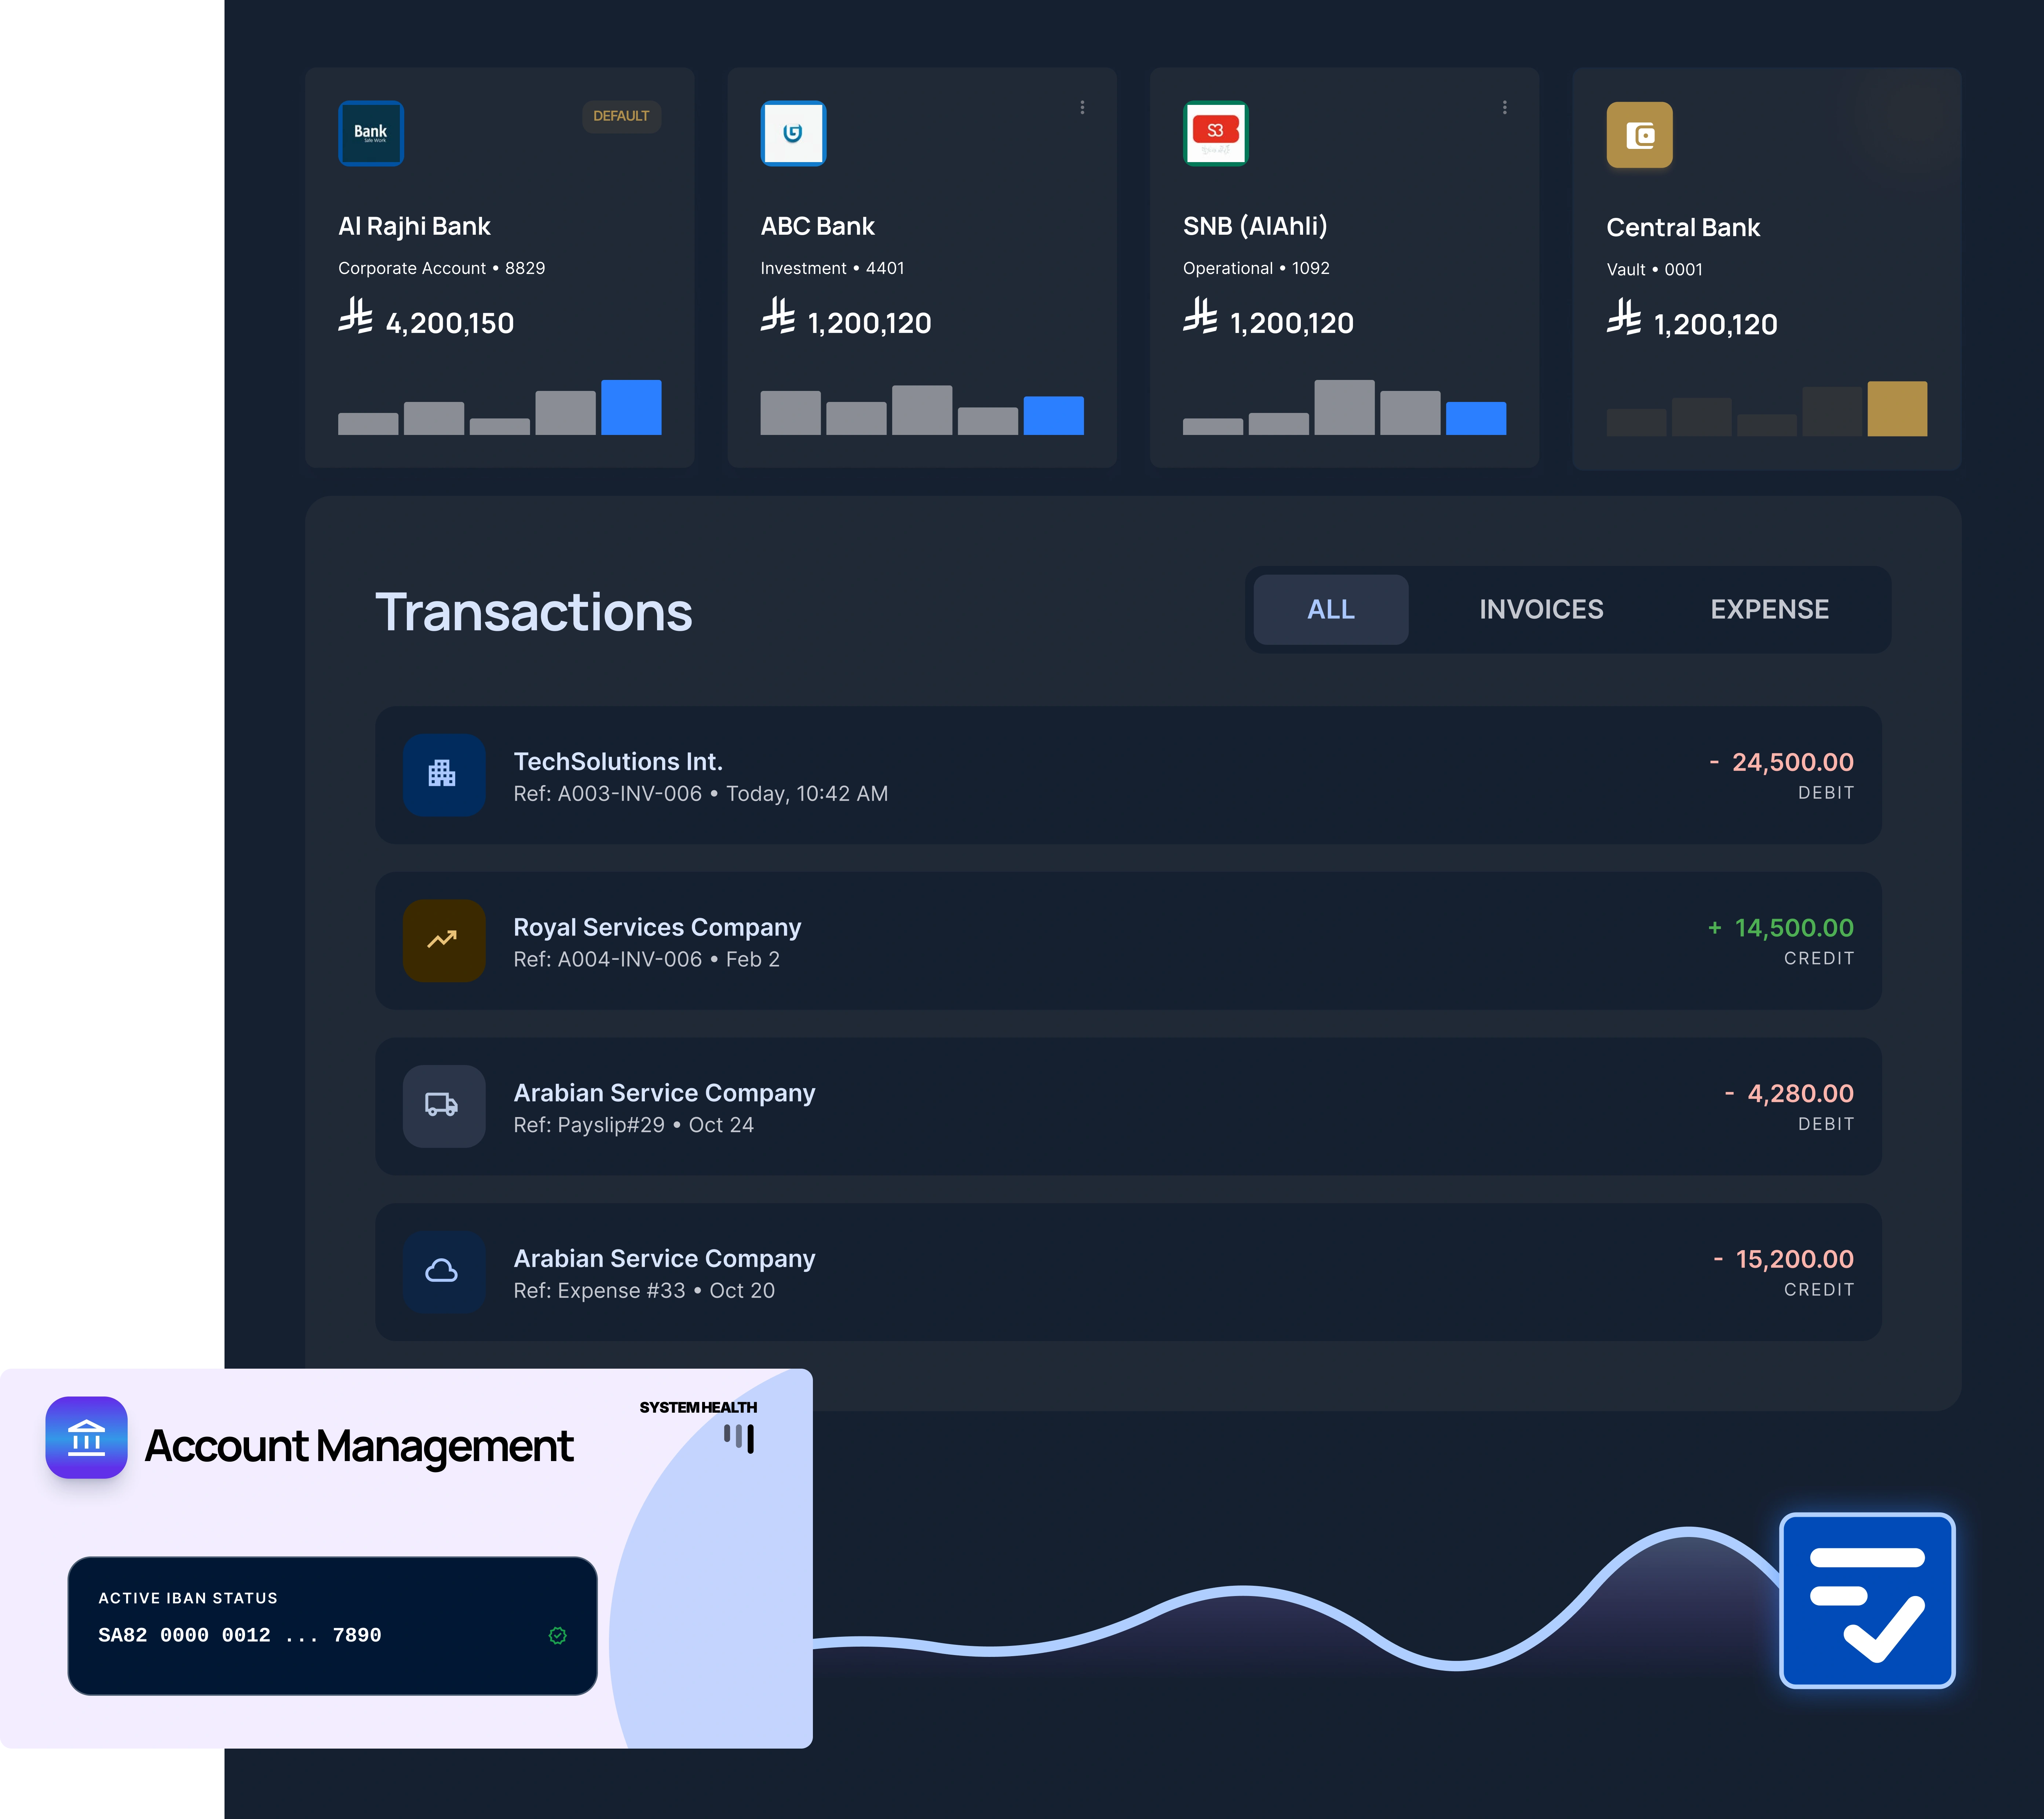This screenshot has width=2044, height=1819.
Task: Click the Al Rajhi Bank account card title
Action: pyautogui.click(x=414, y=226)
